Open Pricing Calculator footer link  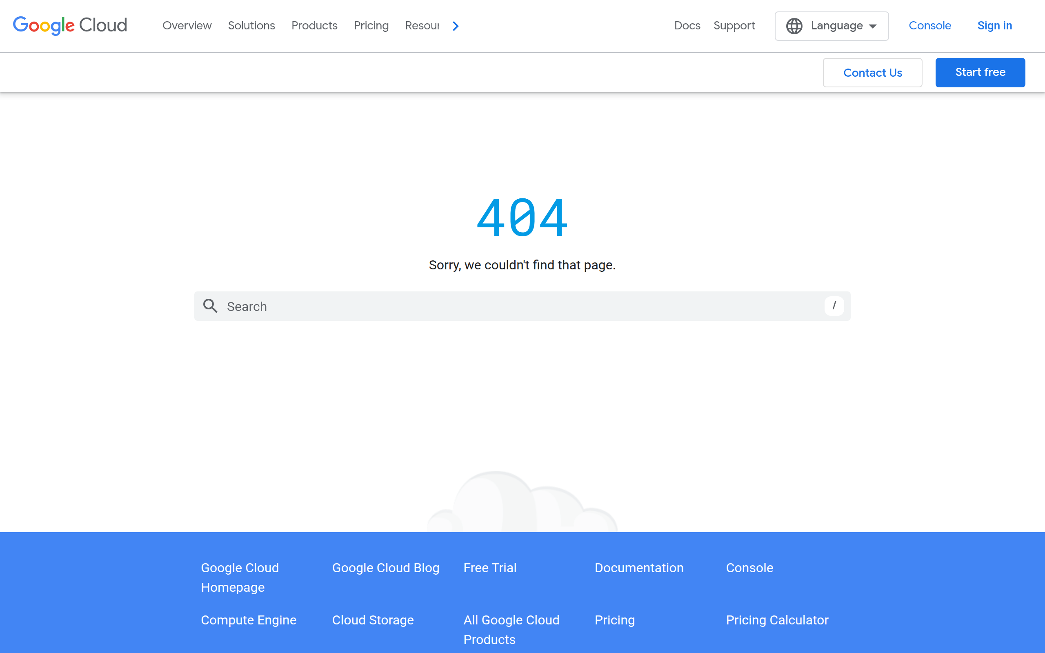[777, 620]
